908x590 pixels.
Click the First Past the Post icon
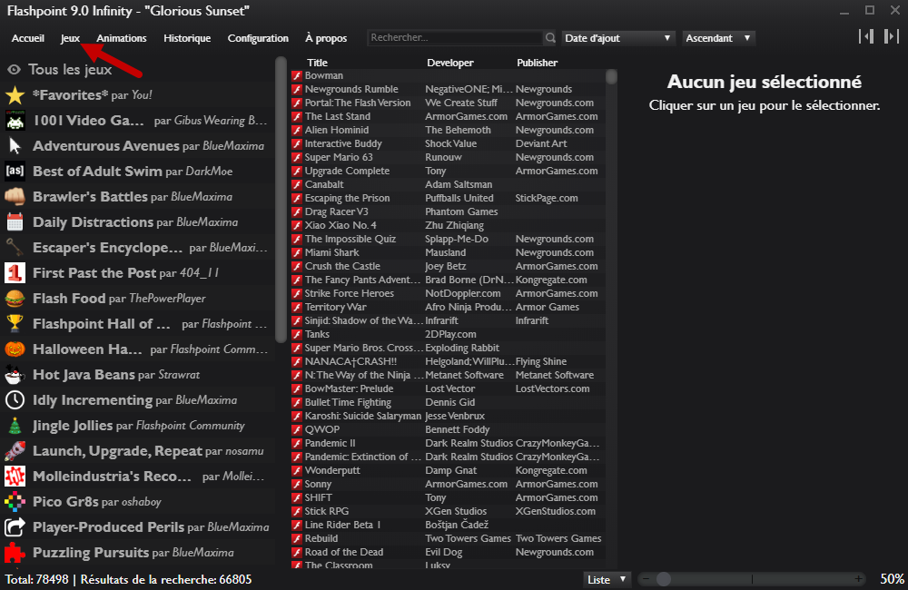[15, 272]
